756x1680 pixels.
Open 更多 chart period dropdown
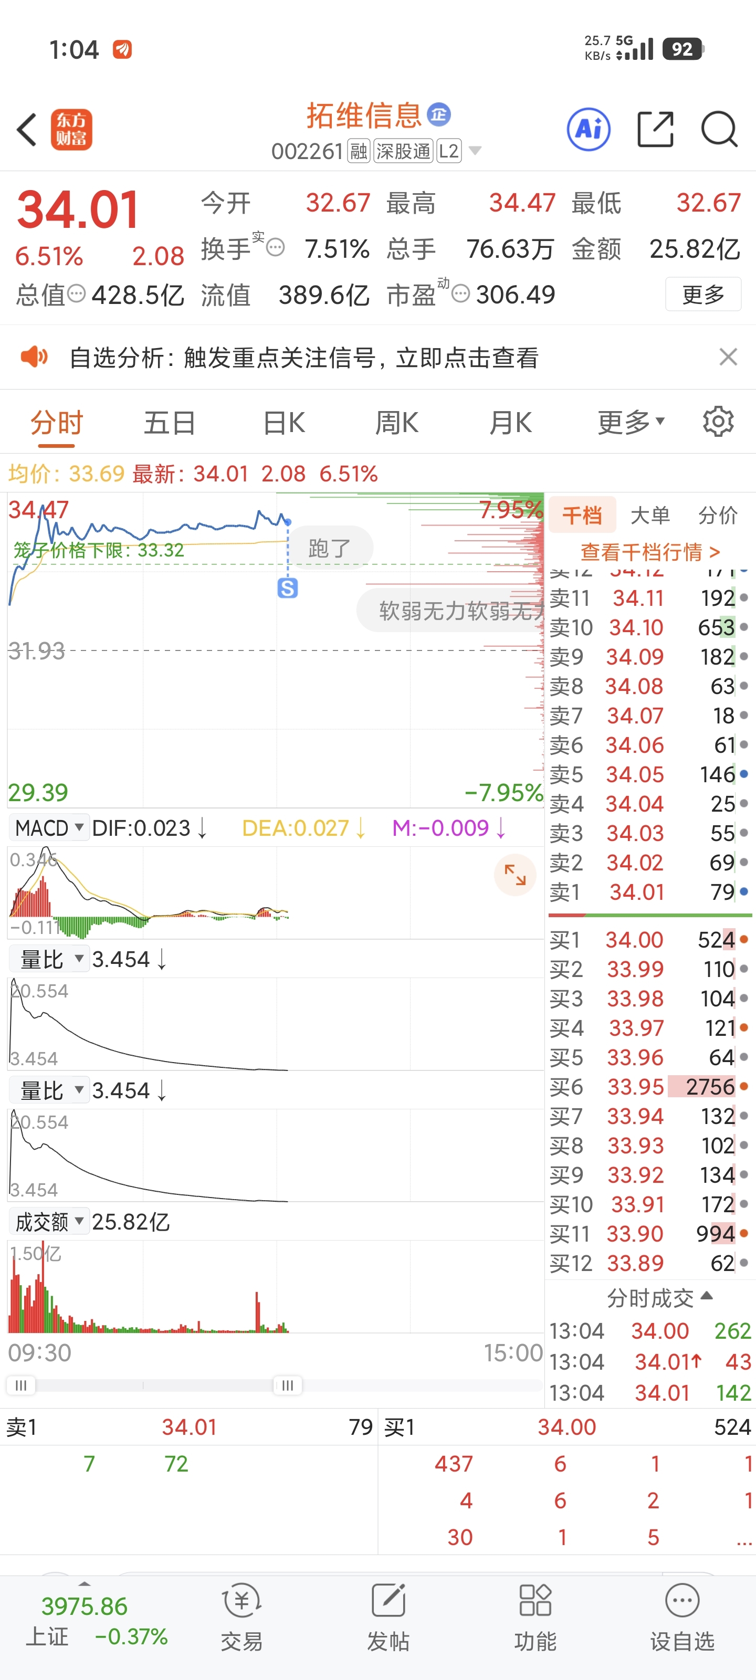632,422
